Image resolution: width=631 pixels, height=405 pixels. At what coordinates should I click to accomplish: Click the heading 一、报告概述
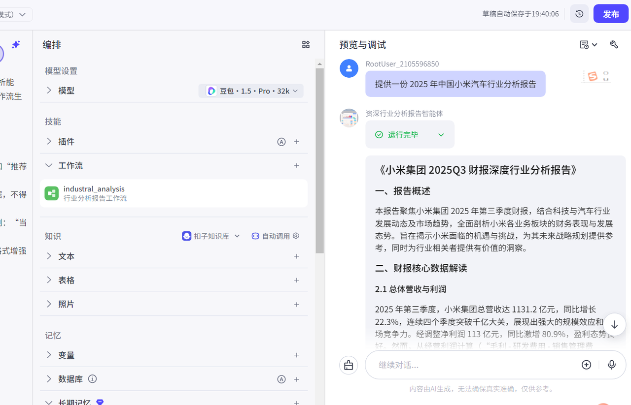click(403, 191)
